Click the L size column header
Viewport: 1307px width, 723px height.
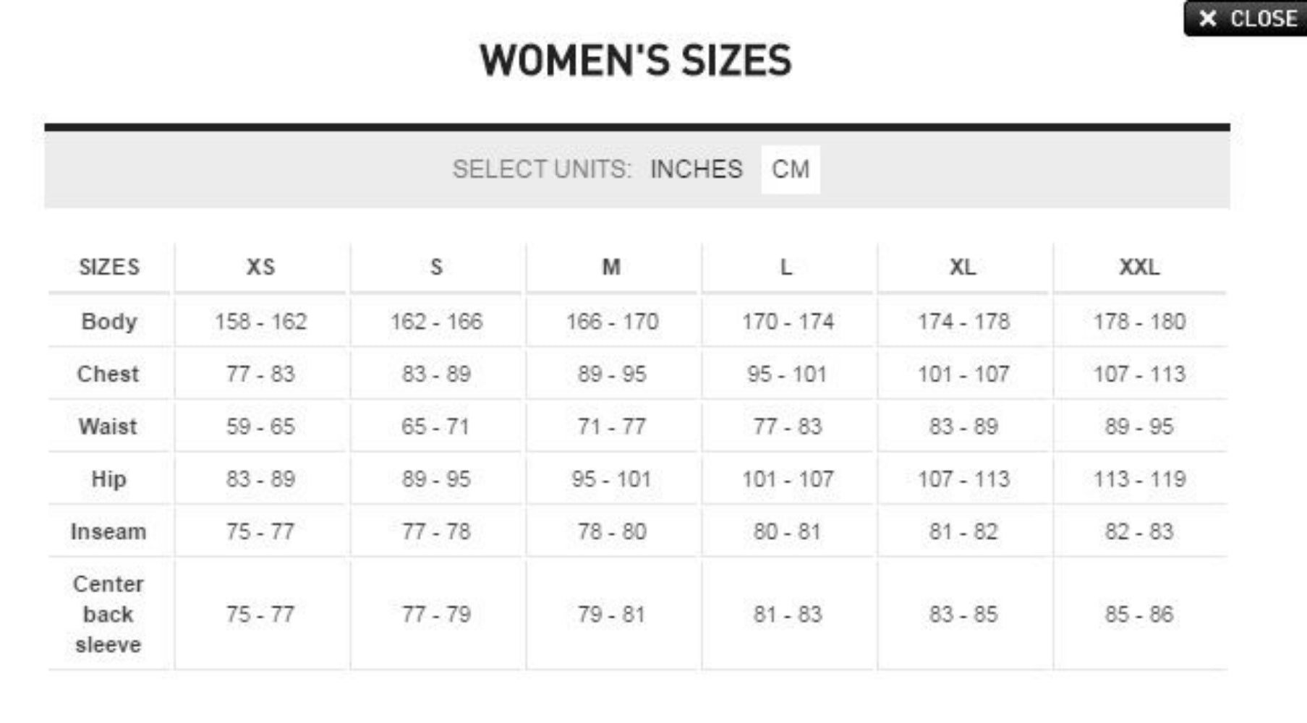pyautogui.click(x=786, y=267)
